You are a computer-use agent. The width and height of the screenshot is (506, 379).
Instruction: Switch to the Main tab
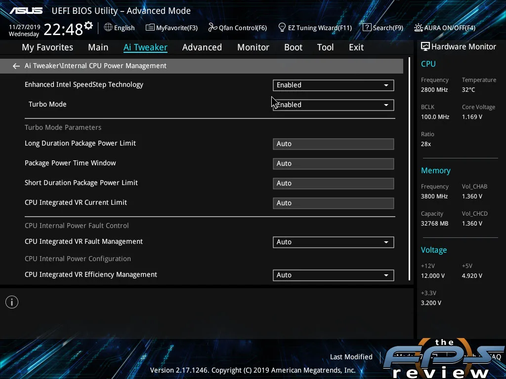[x=98, y=47]
